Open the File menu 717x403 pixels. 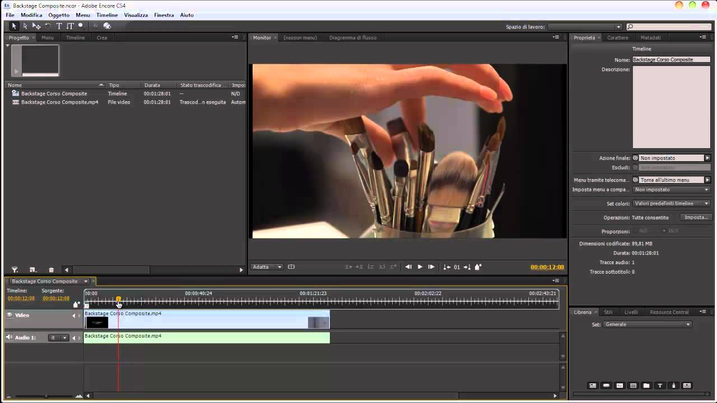pyautogui.click(x=10, y=15)
